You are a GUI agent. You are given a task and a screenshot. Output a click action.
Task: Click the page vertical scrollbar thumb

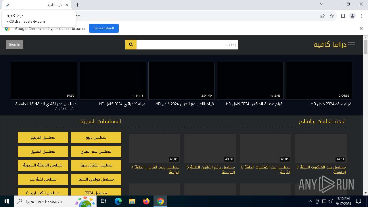point(365,47)
